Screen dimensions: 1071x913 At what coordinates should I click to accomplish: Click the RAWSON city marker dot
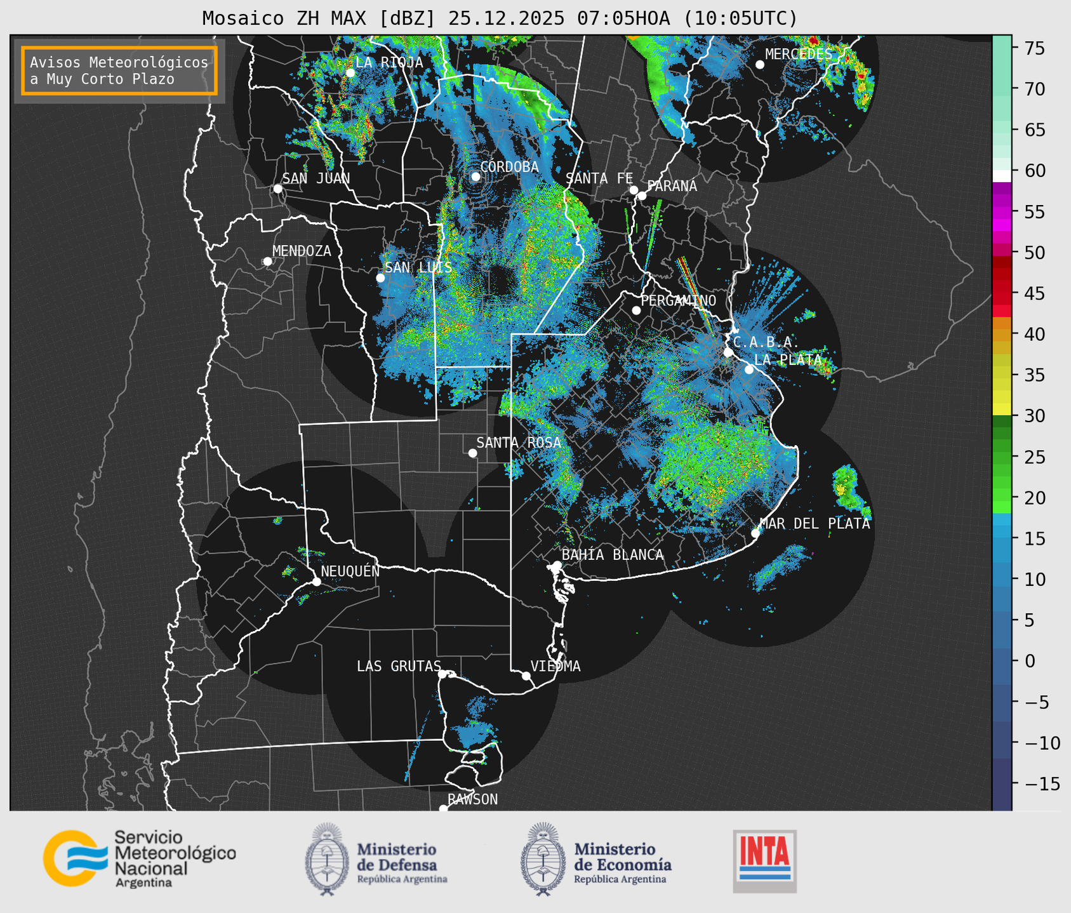point(443,809)
